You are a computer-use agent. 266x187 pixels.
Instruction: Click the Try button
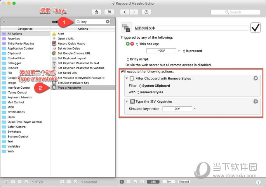(x=169, y=182)
